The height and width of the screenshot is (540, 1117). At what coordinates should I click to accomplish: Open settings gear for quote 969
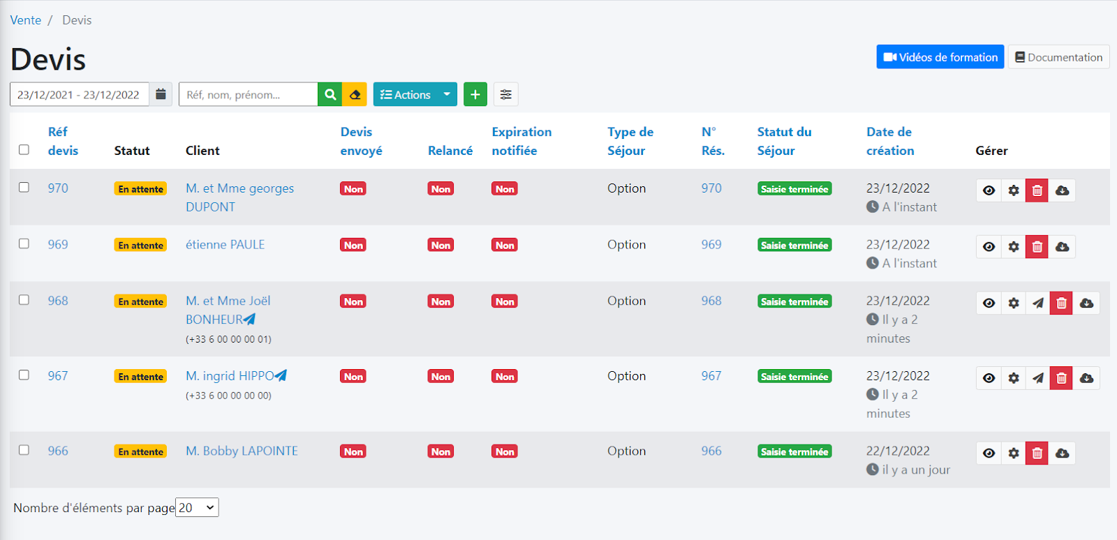pyautogui.click(x=1013, y=247)
